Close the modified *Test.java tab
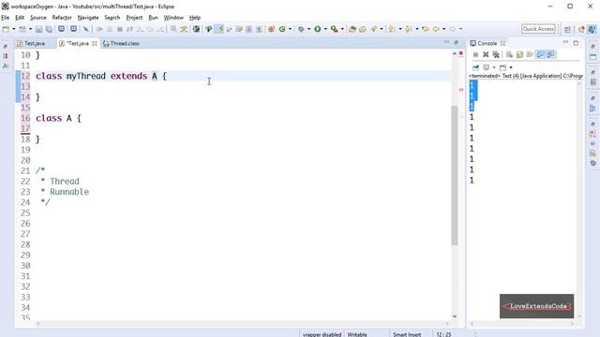The height and width of the screenshot is (337, 600). 94,44
